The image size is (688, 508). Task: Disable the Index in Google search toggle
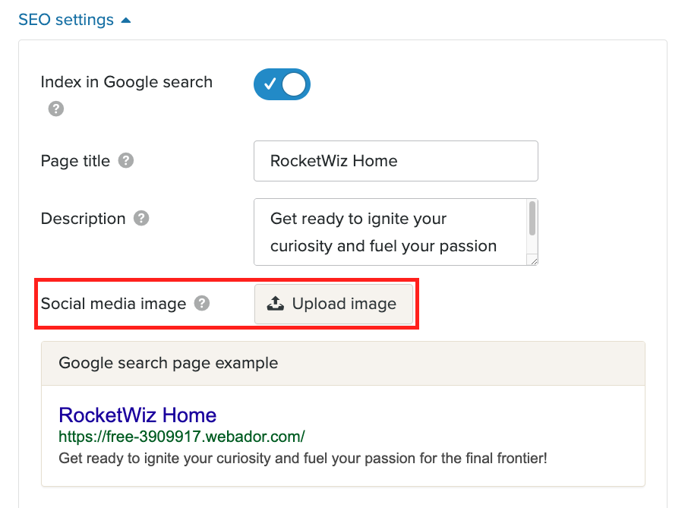pos(282,84)
